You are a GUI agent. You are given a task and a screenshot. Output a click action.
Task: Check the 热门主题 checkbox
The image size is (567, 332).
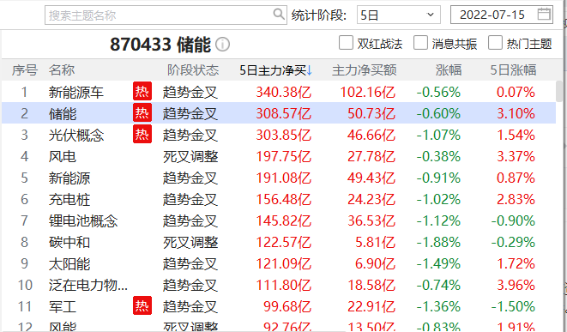coord(495,43)
